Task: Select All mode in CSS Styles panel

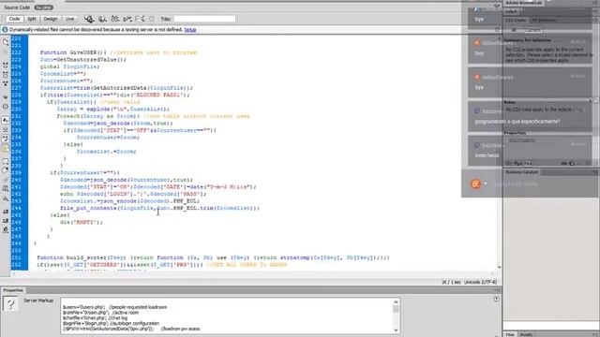Action: coord(514,30)
